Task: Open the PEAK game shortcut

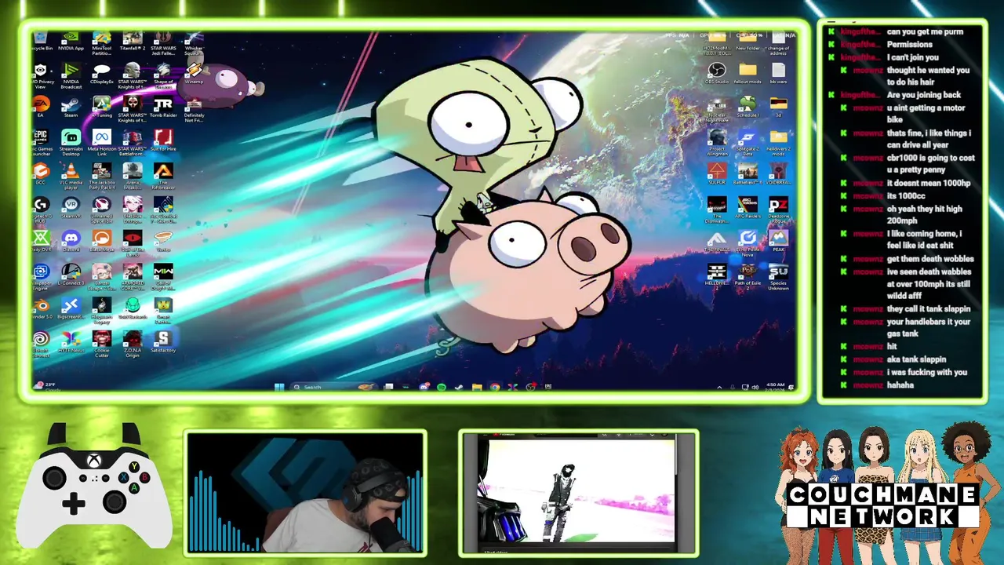Action: coord(778,241)
